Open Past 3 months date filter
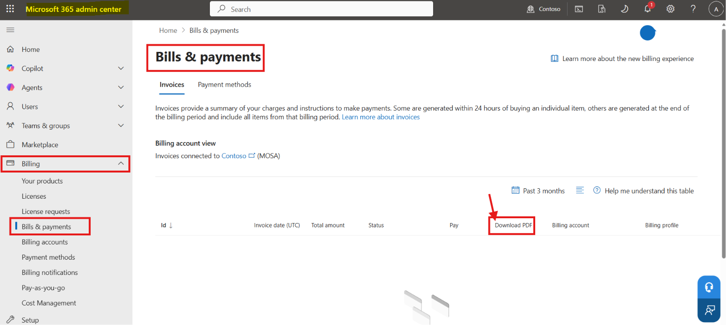This screenshot has width=726, height=325. pyautogui.click(x=538, y=191)
